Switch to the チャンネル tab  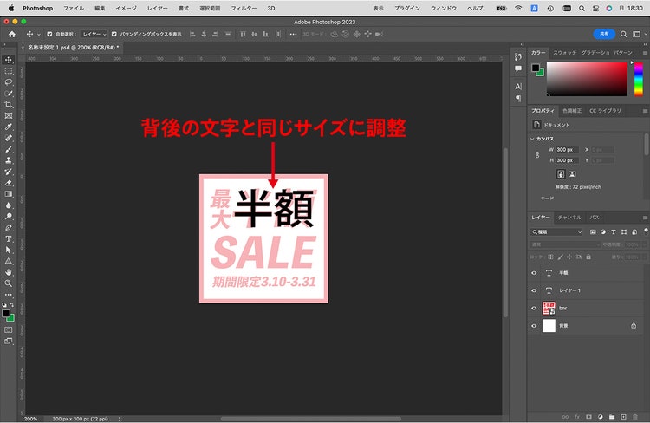[x=569, y=218]
